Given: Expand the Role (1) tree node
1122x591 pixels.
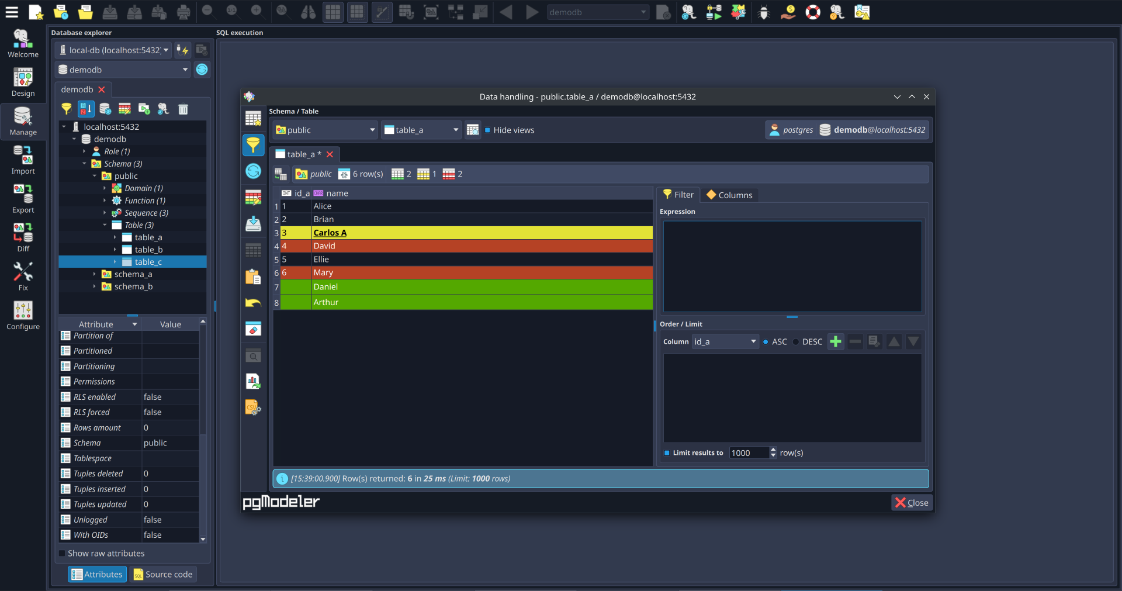Looking at the screenshot, I should [x=85, y=151].
